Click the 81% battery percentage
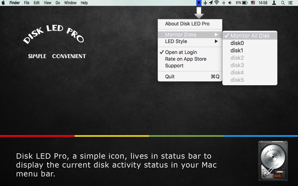Image resolution: width=298 pixels, height=186 pixels. click(x=238, y=3)
